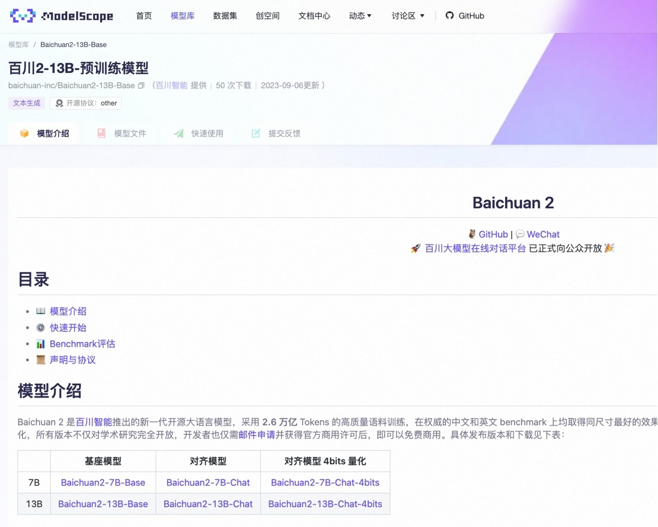Click the rocket emoji before 百川大模型在线对话平台
The height and width of the screenshot is (527, 658).
[x=416, y=249]
